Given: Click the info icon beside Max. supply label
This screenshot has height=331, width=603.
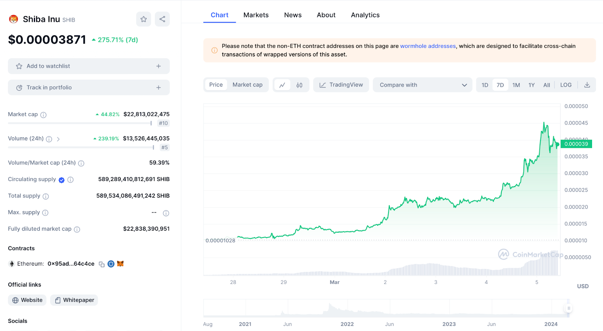Looking at the screenshot, I should click(x=45, y=213).
